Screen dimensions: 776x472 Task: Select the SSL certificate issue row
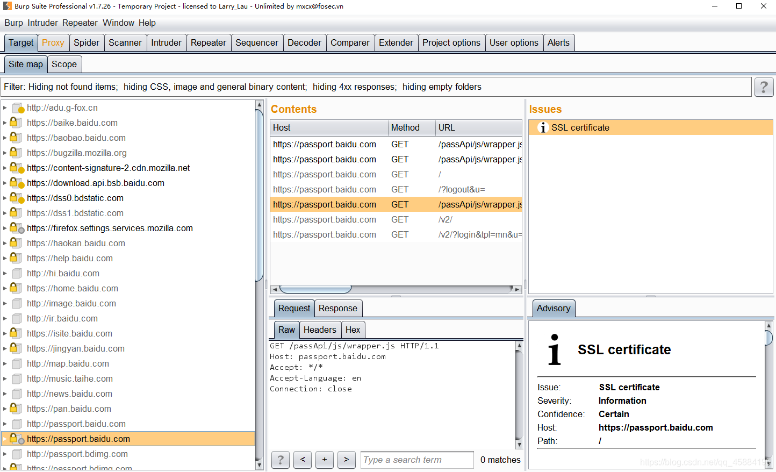click(x=651, y=127)
